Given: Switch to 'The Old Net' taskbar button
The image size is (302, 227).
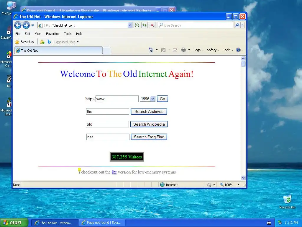Looking at the screenshot, I should (55, 223).
